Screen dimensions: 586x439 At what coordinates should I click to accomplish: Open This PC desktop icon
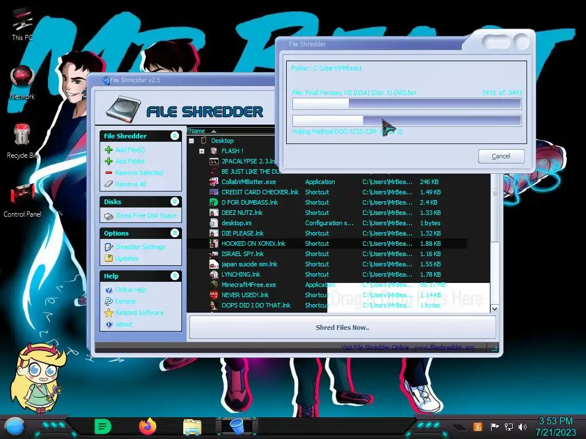pyautogui.click(x=22, y=24)
